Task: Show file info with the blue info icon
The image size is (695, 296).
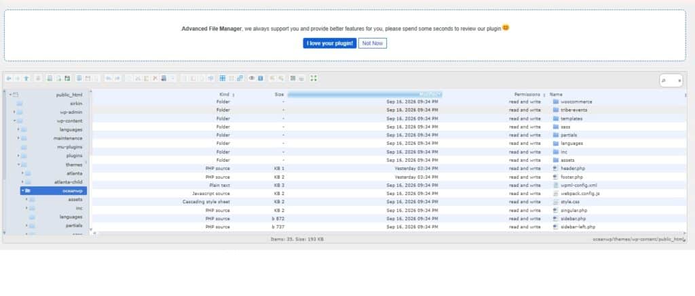Action: pyautogui.click(x=261, y=79)
